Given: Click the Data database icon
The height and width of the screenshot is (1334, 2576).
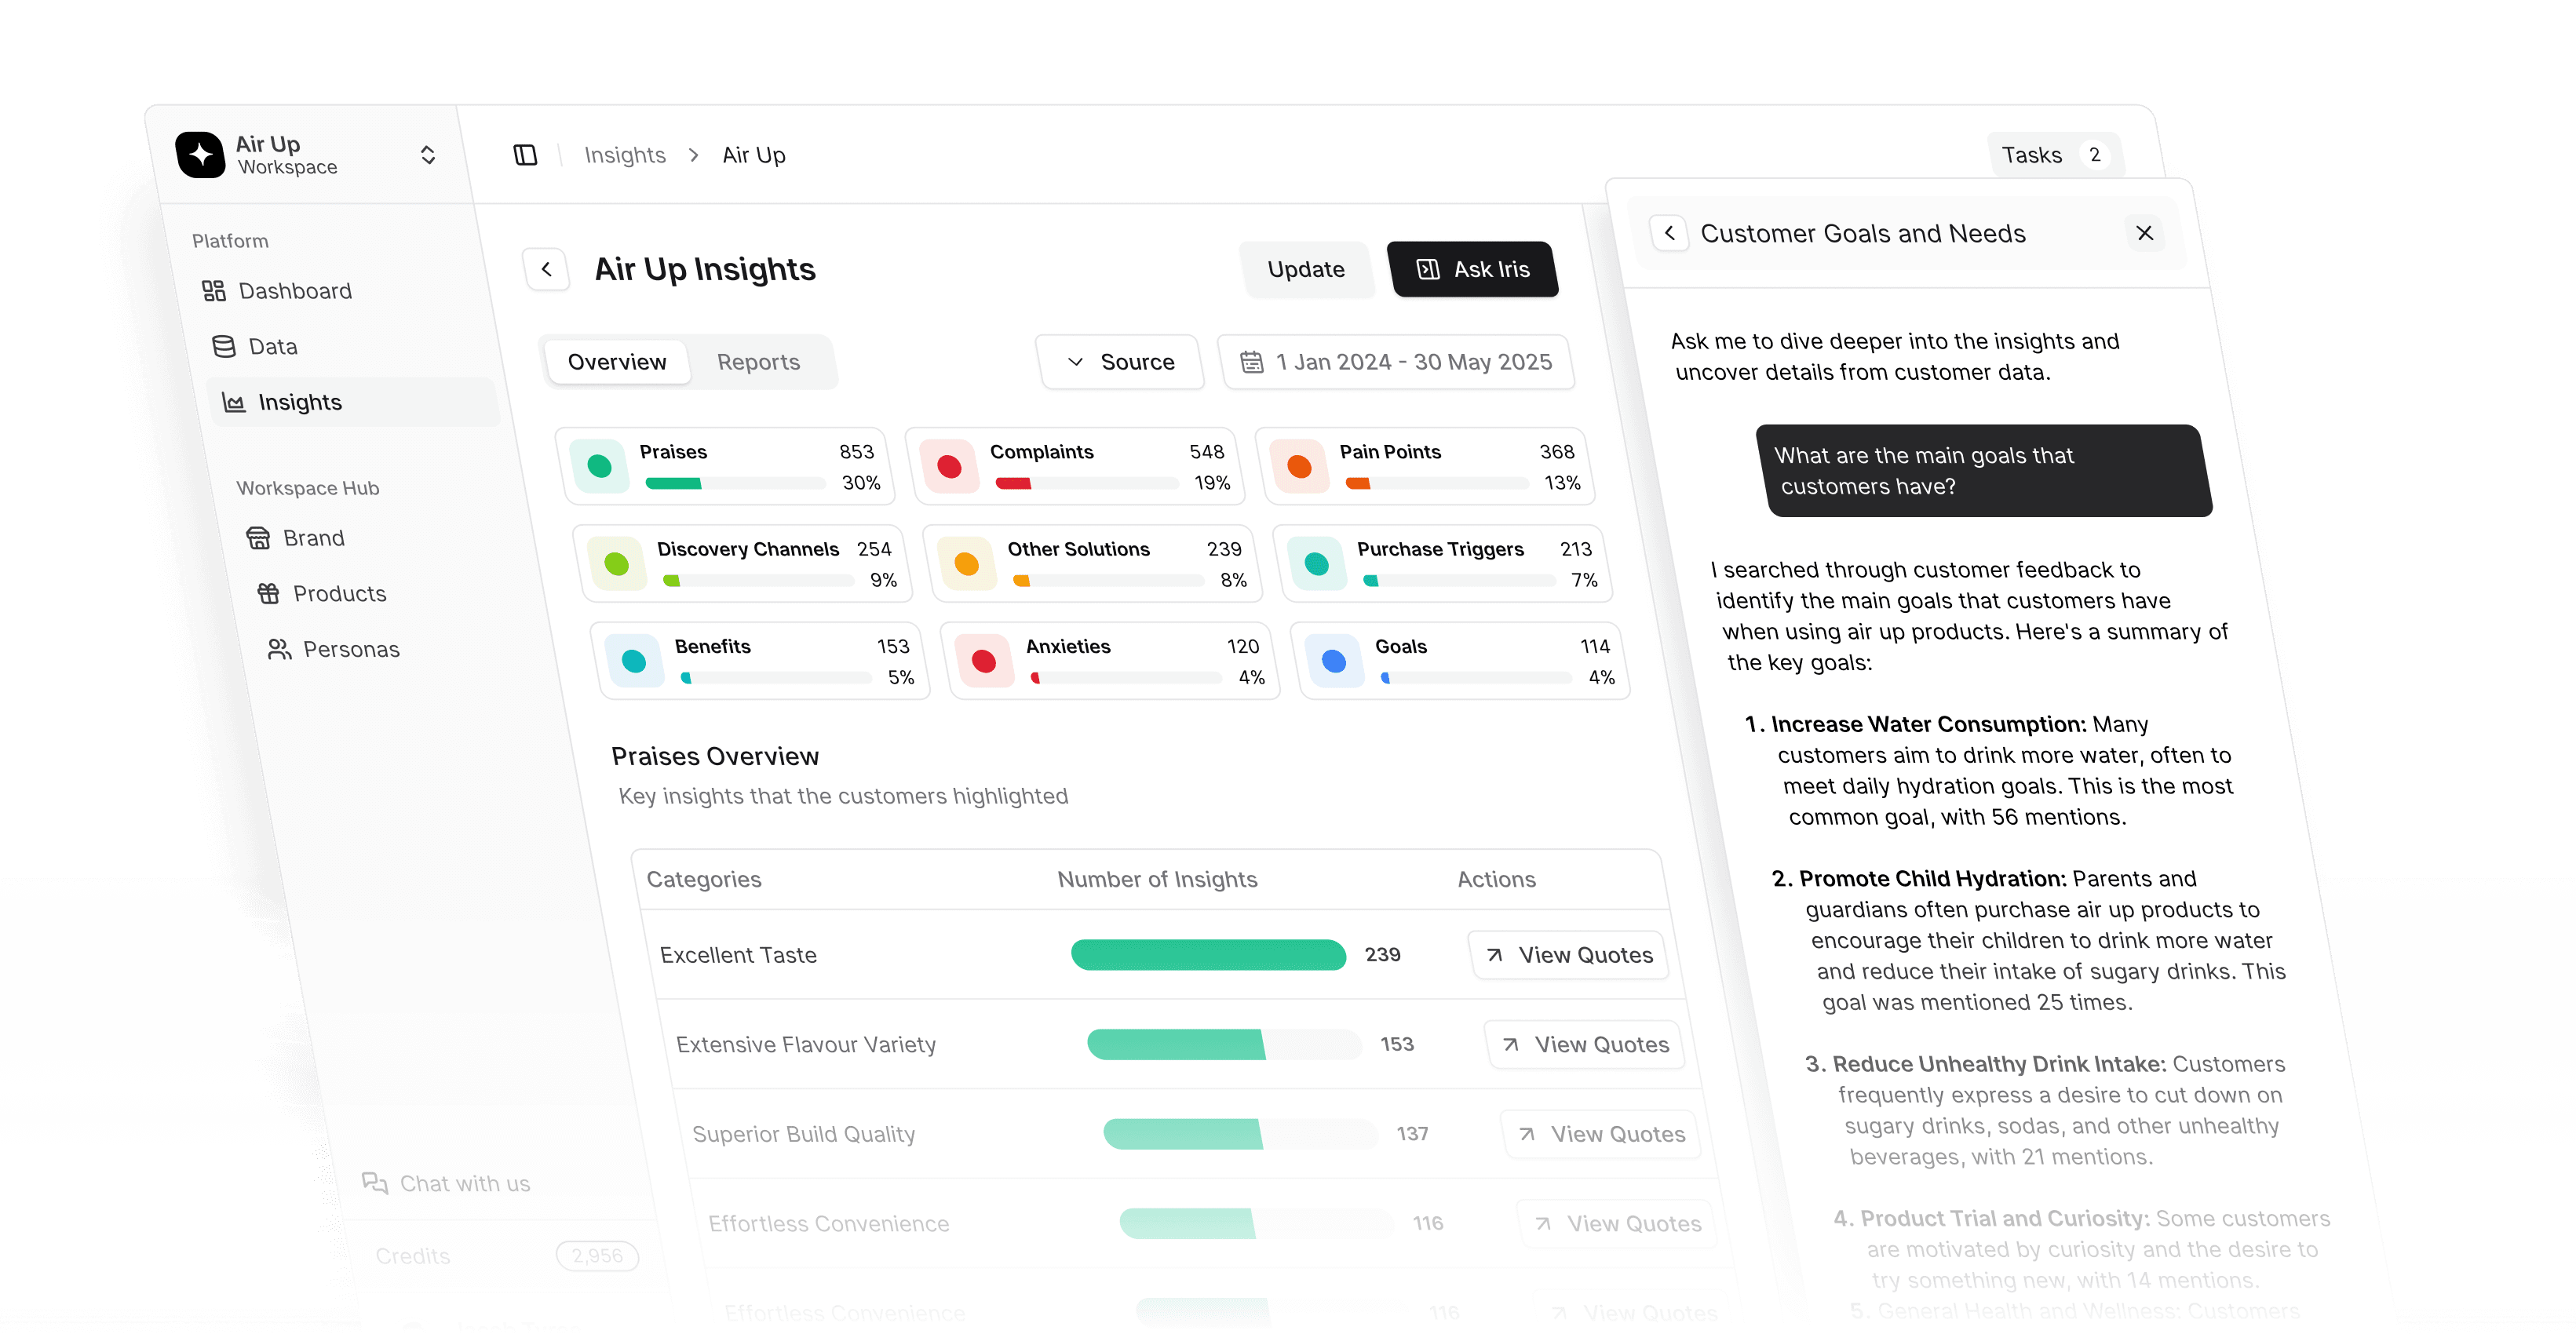Looking at the screenshot, I should click(x=224, y=346).
